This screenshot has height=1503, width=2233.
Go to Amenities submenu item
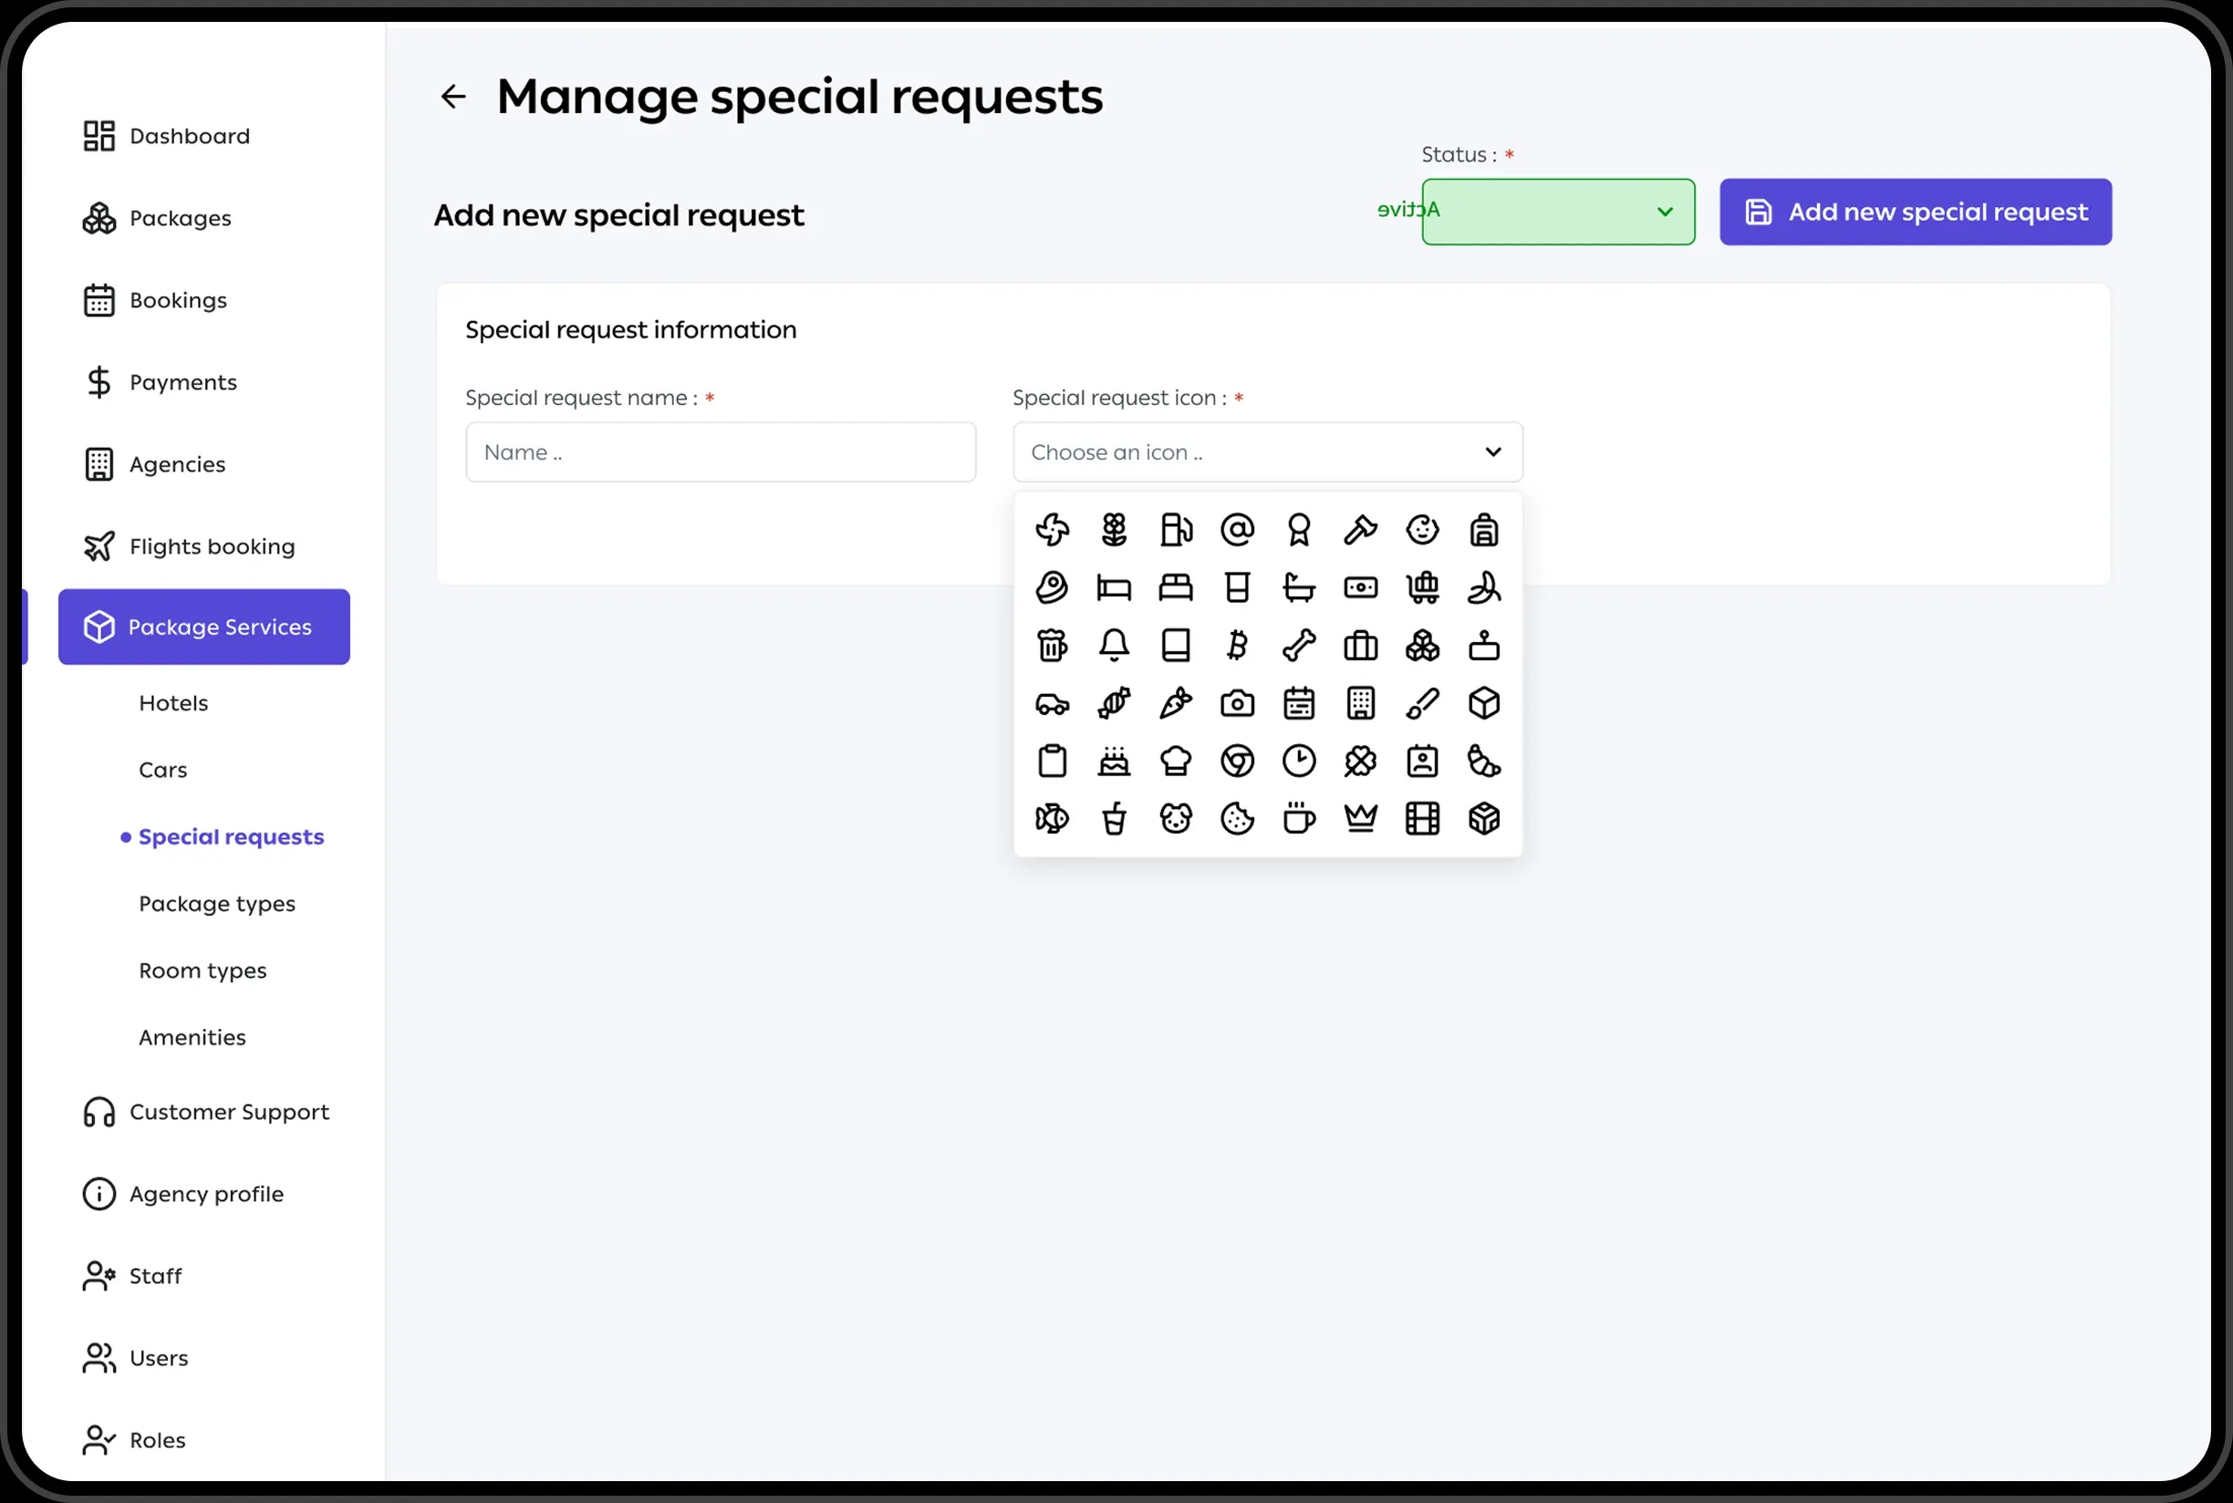192,1037
